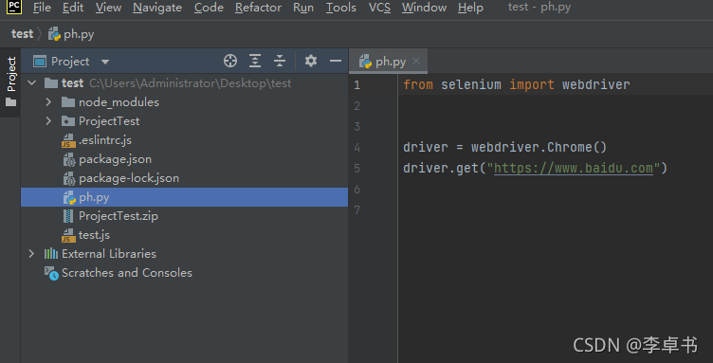Select package.json in the project tree
Viewport: 713px width, 363px height.
click(184, 159)
